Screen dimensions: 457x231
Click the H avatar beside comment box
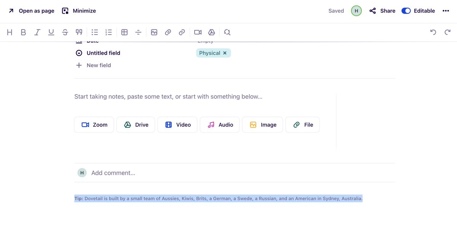pyautogui.click(x=82, y=173)
